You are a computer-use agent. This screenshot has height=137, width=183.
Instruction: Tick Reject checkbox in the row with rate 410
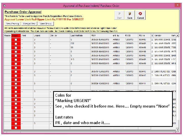click(x=16, y=60)
